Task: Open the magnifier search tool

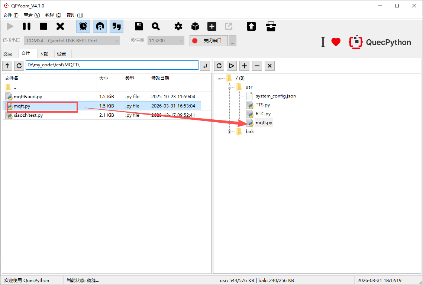Action: (156, 26)
